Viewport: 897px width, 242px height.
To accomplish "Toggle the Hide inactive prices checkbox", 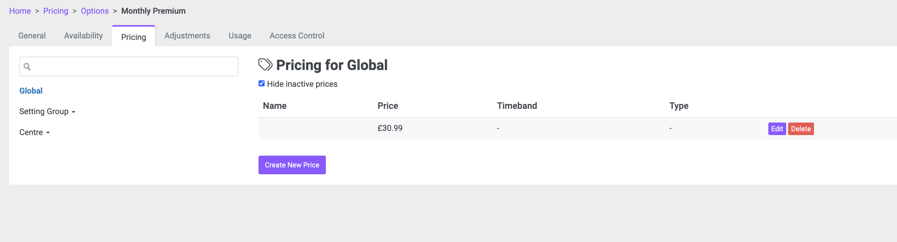I will 262,83.
